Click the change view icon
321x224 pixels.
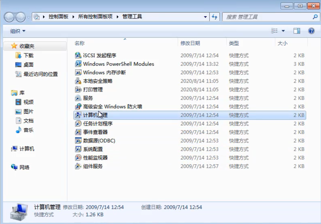pyautogui.click(x=274, y=31)
